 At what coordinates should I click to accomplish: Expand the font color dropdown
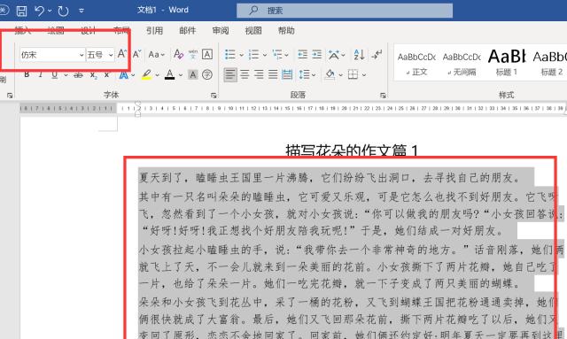tap(181, 75)
